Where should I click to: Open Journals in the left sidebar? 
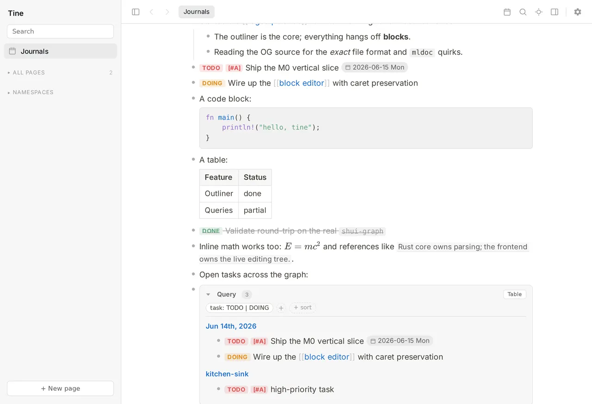[60, 51]
